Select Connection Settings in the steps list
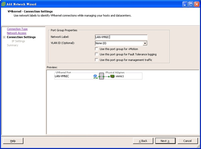The width and height of the screenshot is (201, 149). pyautogui.click(x=21, y=37)
